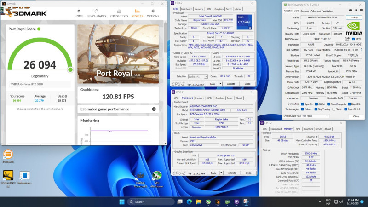Open 3DMark OPTIONS gear
Screen dimensions: 368x207
(x=153, y=12)
